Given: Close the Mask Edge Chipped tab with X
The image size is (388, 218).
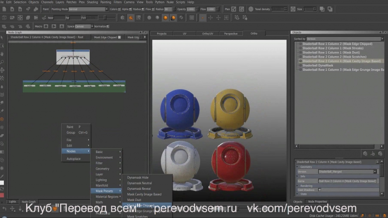Looking at the screenshot, I should click(119, 37).
